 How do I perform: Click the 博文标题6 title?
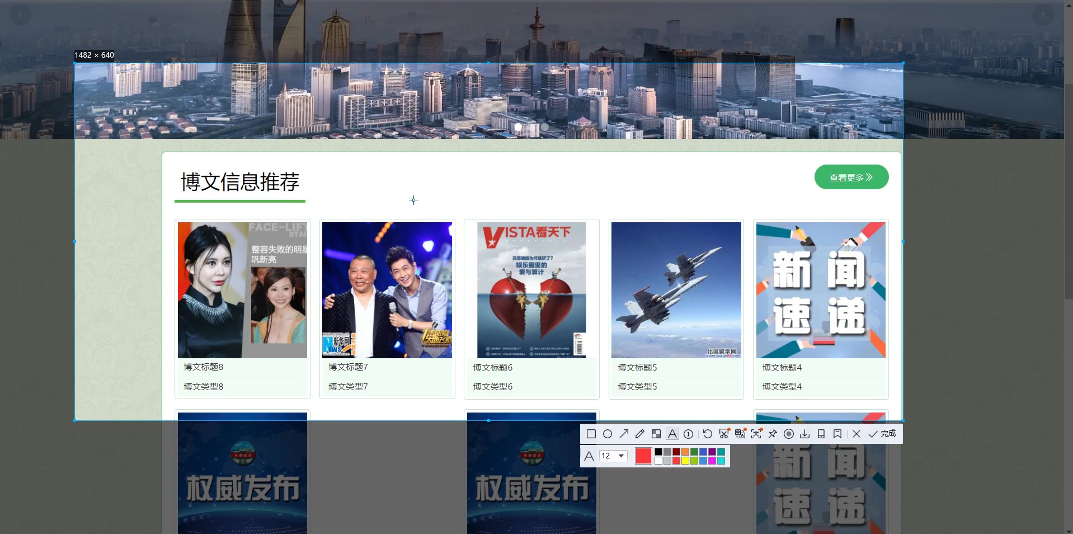(x=493, y=368)
